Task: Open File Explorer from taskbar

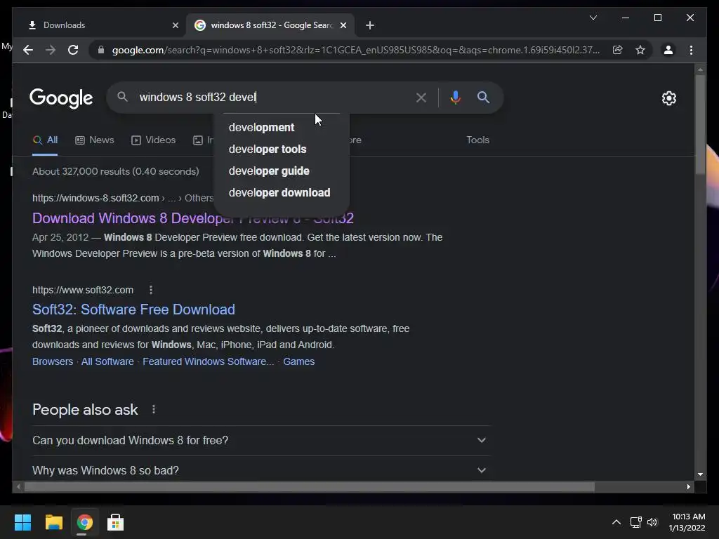Action: point(53,522)
